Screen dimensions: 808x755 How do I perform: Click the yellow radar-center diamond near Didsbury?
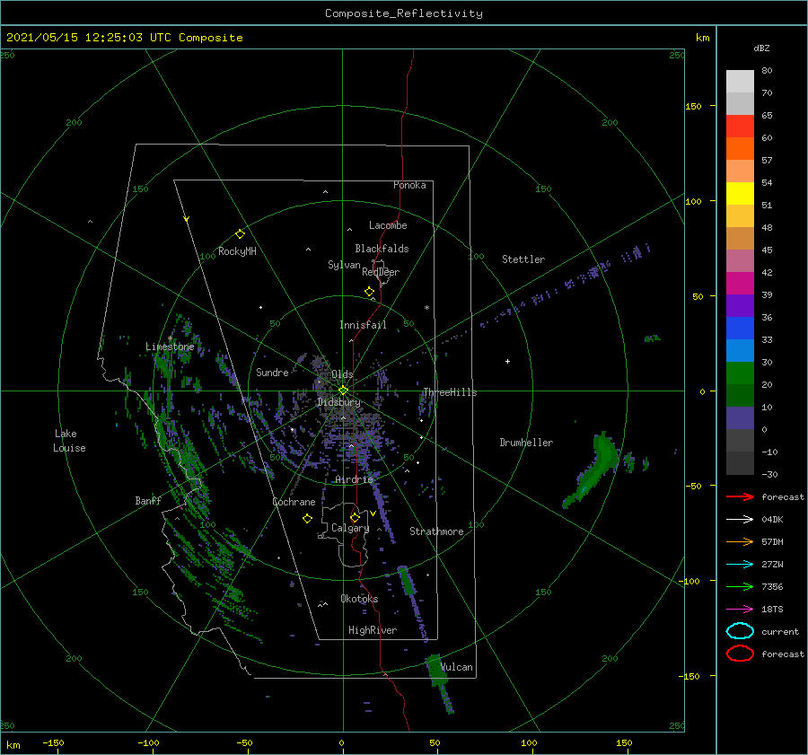coord(343,391)
